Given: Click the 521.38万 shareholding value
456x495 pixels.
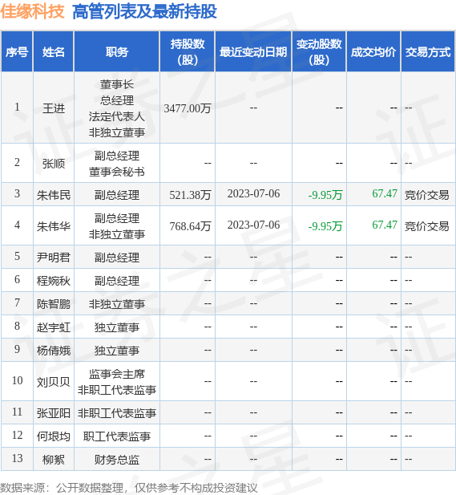Looking at the screenshot, I should point(190,195).
